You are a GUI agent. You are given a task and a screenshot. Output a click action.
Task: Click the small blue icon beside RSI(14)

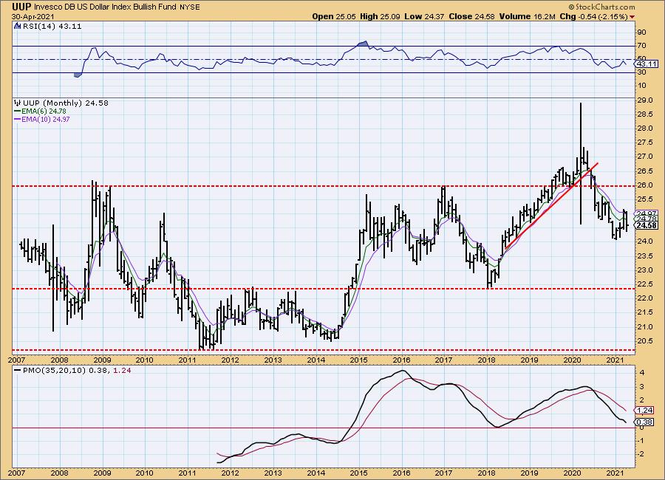(x=17, y=26)
